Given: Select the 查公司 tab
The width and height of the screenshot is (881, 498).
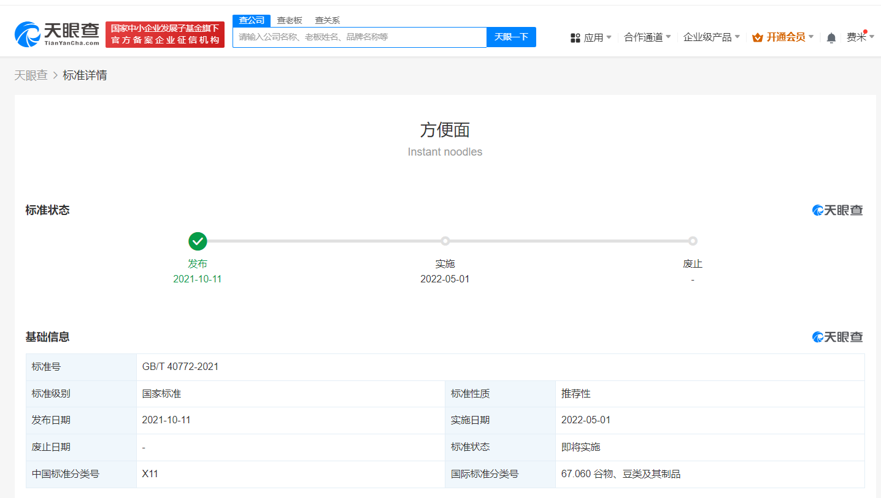Looking at the screenshot, I should click(252, 20).
